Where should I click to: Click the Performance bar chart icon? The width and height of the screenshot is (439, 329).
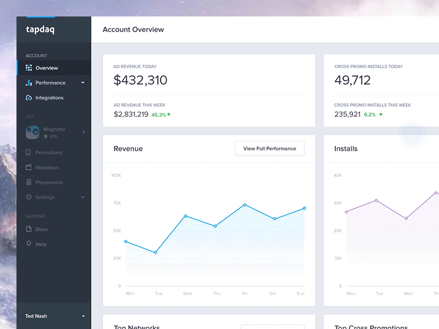(x=29, y=83)
